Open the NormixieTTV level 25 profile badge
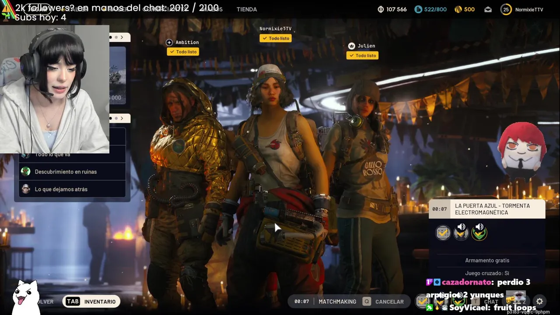The height and width of the screenshot is (315, 560). click(506, 9)
